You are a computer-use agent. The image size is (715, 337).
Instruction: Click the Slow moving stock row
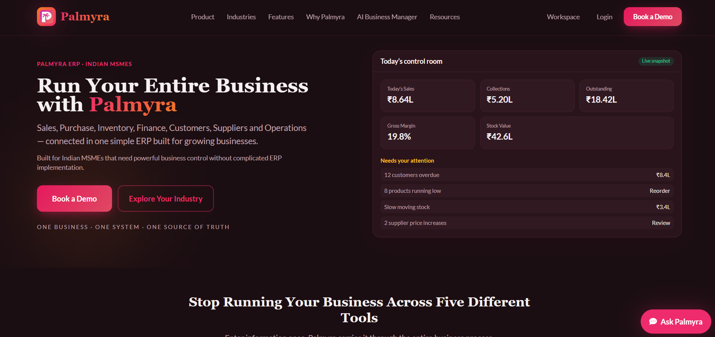527,207
